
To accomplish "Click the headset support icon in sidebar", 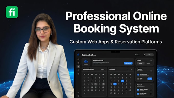I will pyautogui.click(x=78, y=92).
